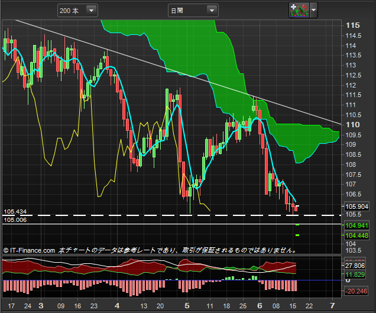The height and width of the screenshot is (313, 376).
Task: Click the add indicators chart icon
Action: click(x=299, y=10)
